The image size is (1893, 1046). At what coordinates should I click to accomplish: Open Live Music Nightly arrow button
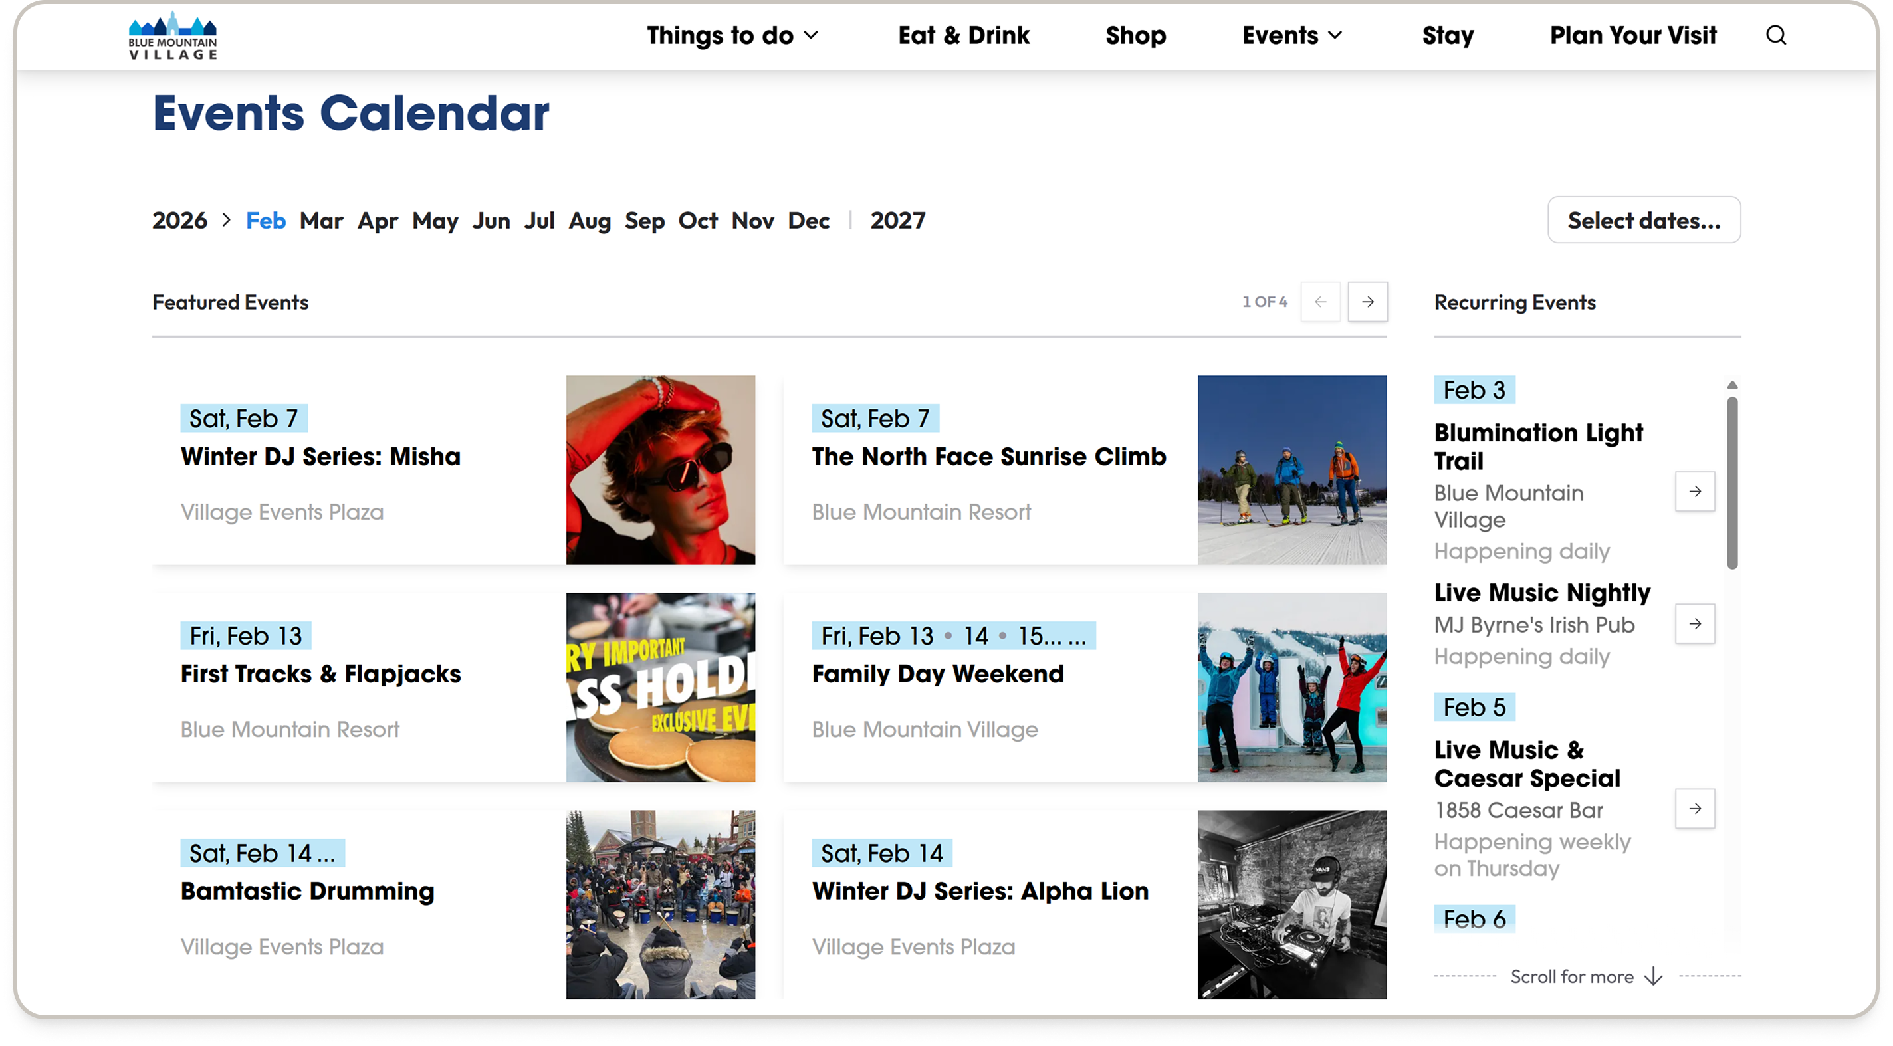(x=1694, y=623)
